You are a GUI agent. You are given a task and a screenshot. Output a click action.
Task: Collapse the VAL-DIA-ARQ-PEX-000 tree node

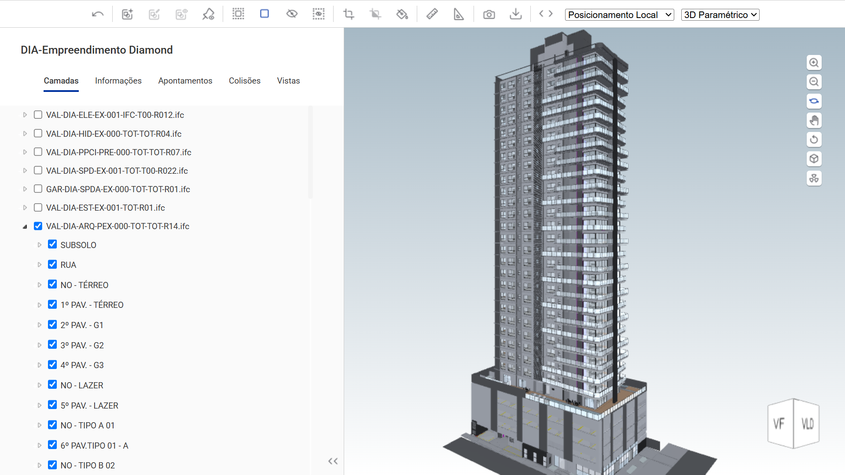coord(25,227)
